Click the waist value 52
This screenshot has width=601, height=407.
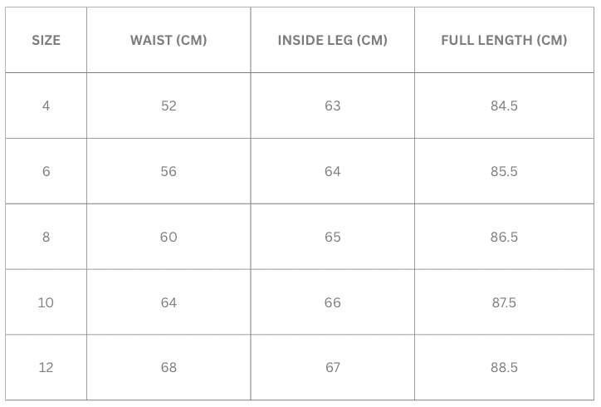(x=169, y=105)
